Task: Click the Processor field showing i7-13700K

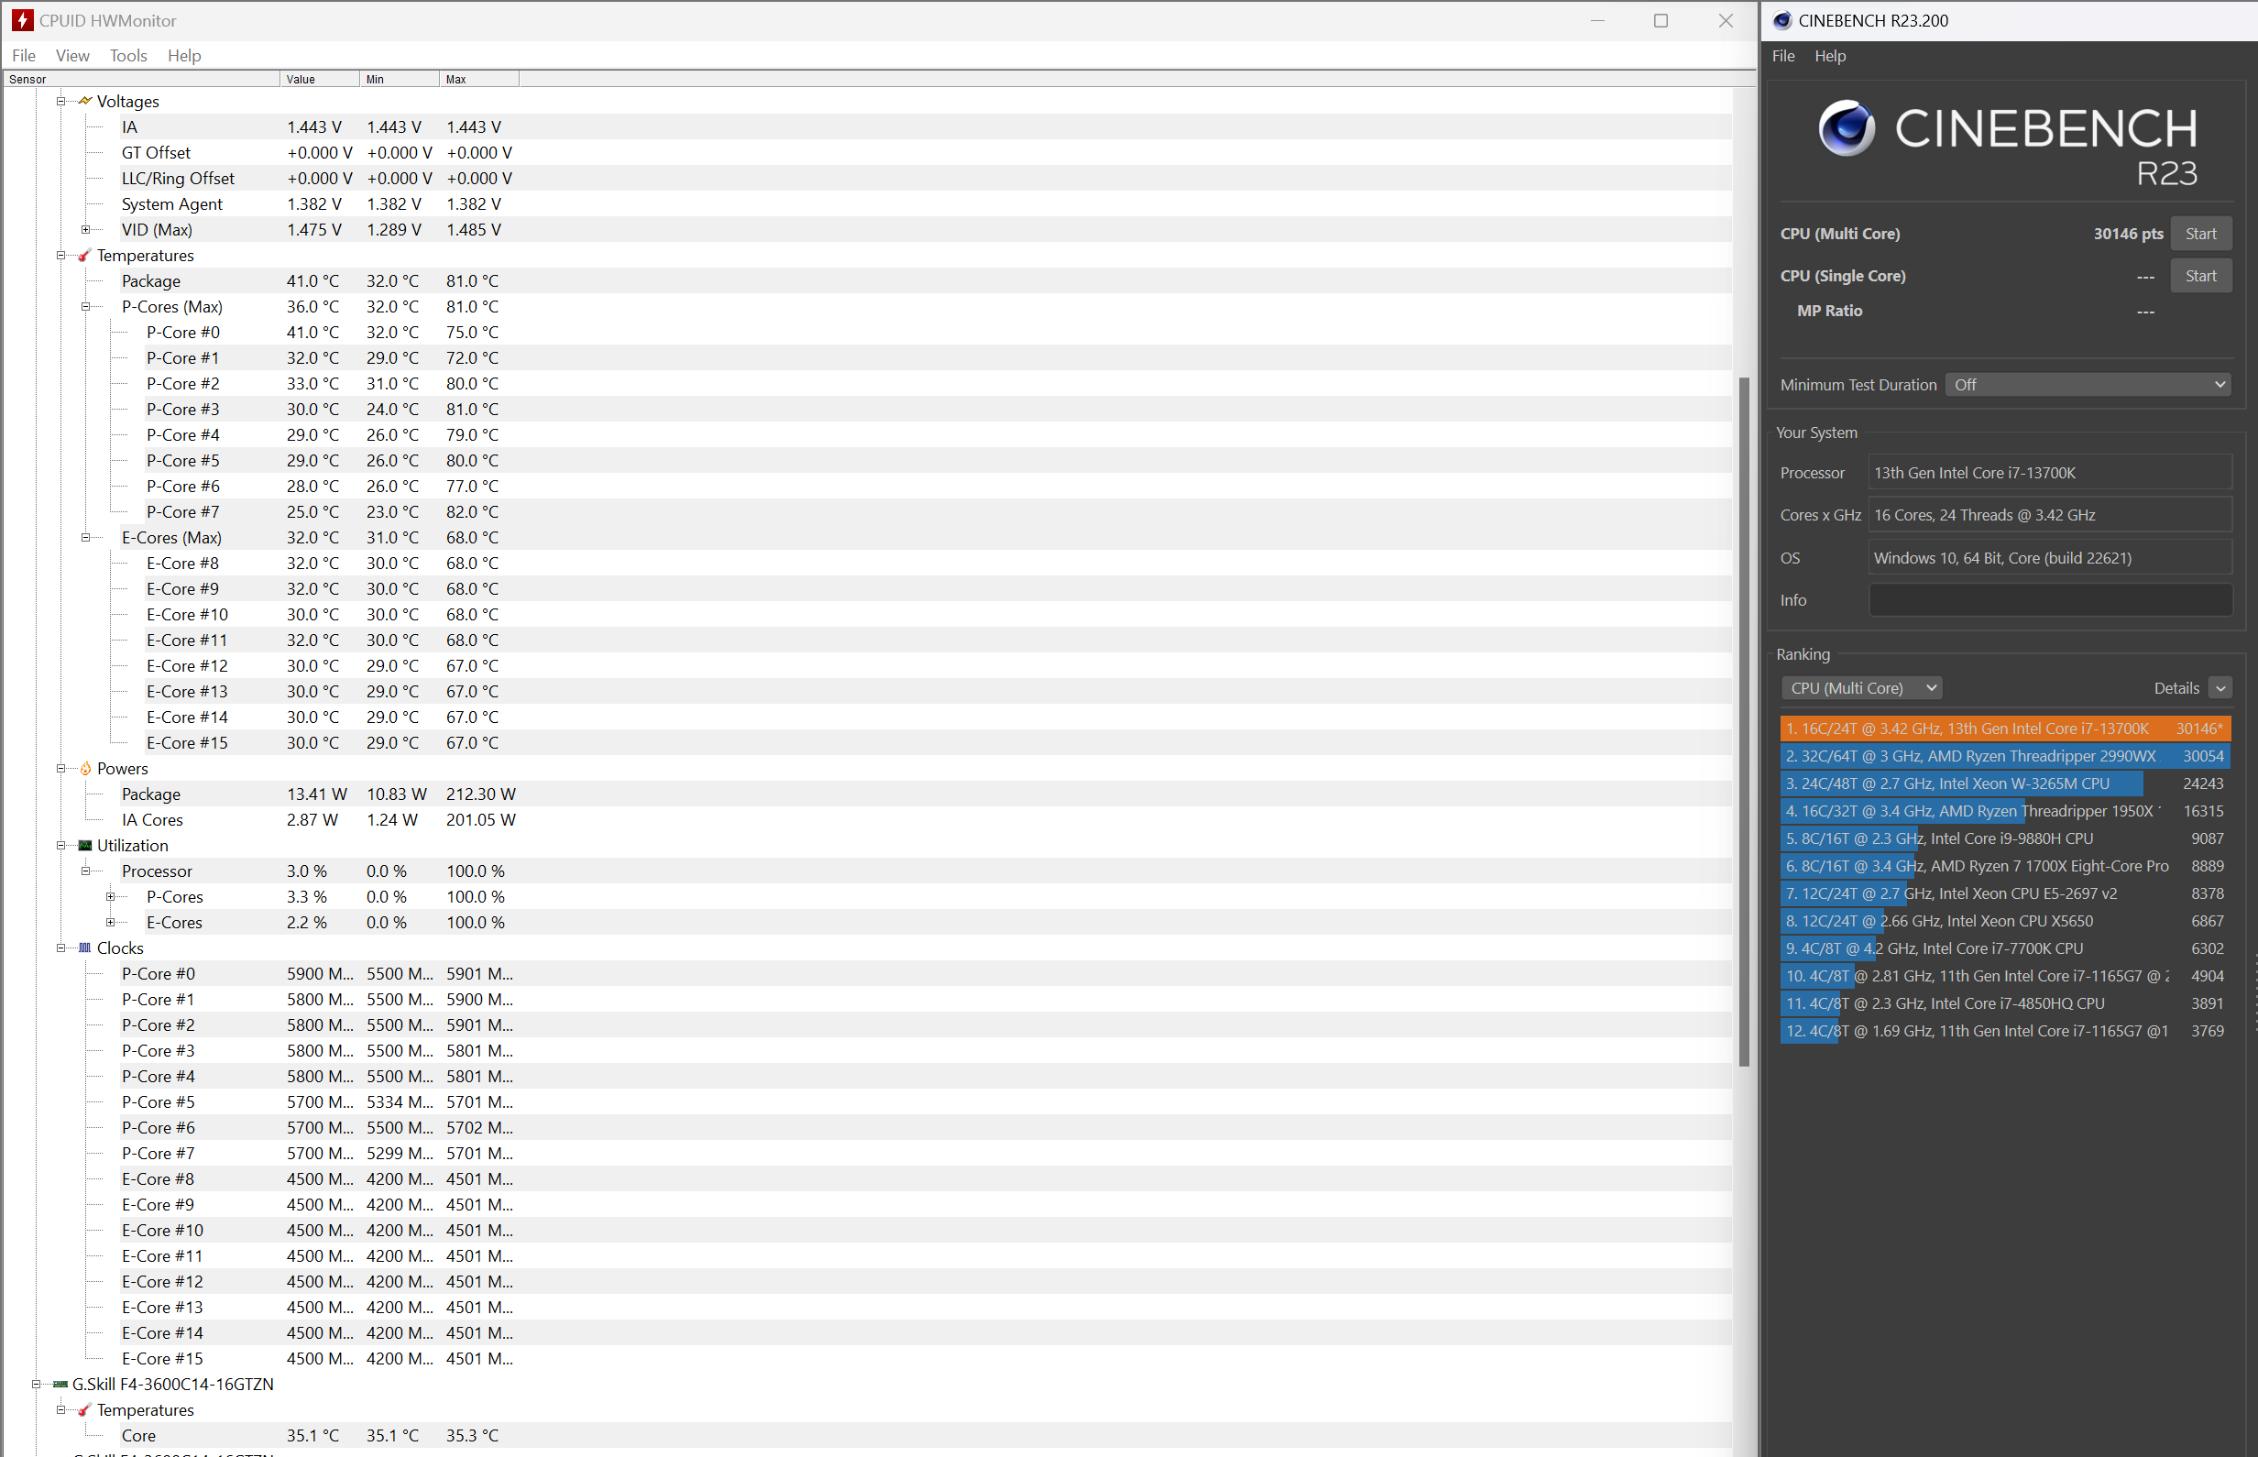Action: click(x=2050, y=473)
